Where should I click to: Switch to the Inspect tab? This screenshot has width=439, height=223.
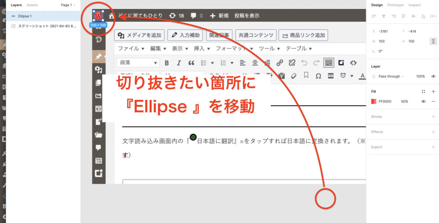point(414,5)
